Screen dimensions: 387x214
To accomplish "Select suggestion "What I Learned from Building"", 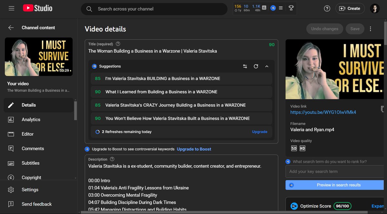I will pyautogui.click(x=181, y=92).
